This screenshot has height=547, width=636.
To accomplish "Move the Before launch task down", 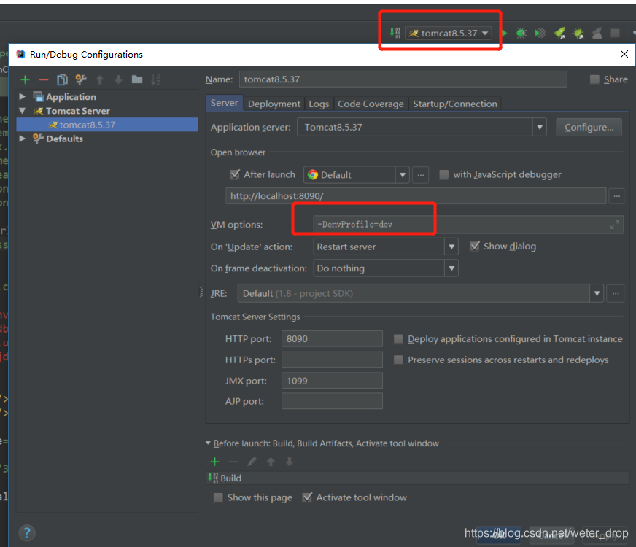I will click(290, 462).
